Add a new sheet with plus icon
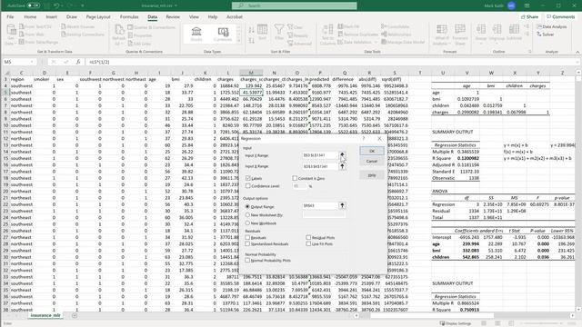 pos(75,315)
